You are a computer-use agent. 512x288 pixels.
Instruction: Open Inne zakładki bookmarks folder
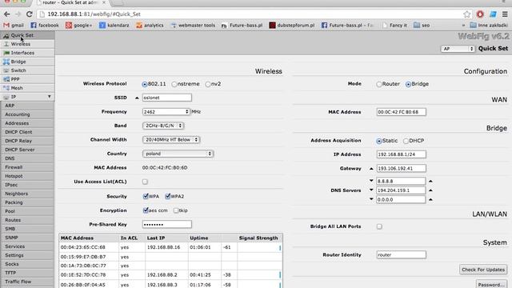[489, 25]
